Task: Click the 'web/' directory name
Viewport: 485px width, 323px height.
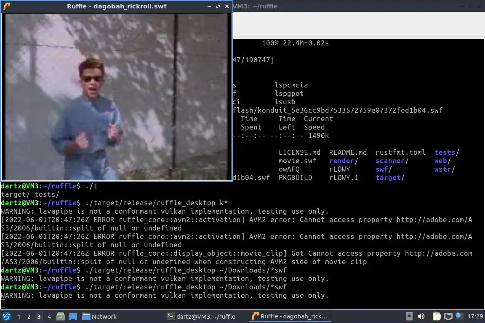Action: [442, 161]
